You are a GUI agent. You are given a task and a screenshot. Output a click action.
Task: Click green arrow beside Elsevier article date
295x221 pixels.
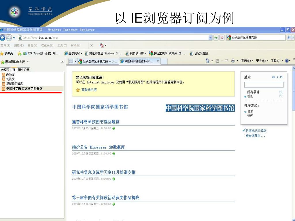pyautogui.click(x=114, y=154)
